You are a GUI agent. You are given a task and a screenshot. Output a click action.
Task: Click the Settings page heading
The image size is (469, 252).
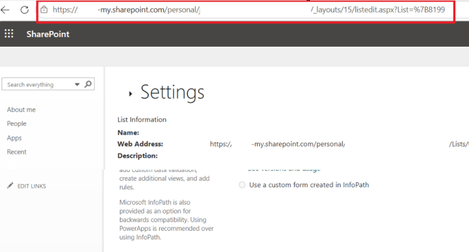point(172,92)
